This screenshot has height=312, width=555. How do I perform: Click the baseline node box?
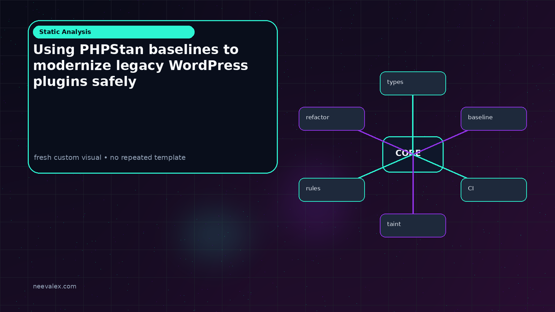[494, 119]
